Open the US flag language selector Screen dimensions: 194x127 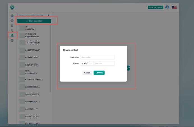174,7
